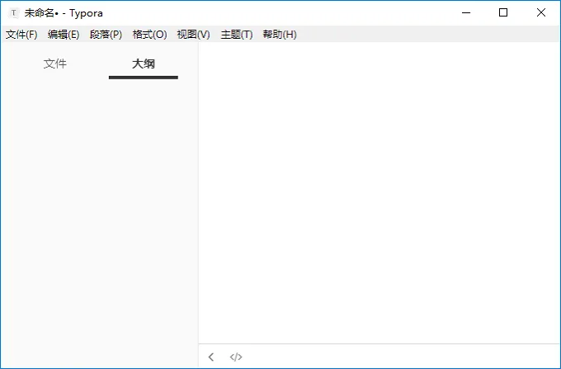This screenshot has height=369, width=561.
Task: Open the 格式(O) menu
Action: (149, 35)
